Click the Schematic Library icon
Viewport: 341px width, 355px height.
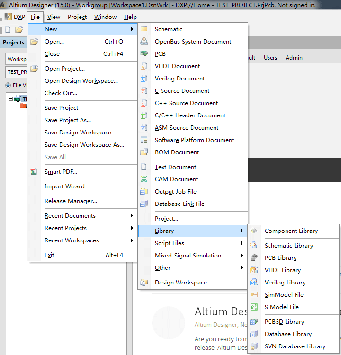(x=254, y=246)
